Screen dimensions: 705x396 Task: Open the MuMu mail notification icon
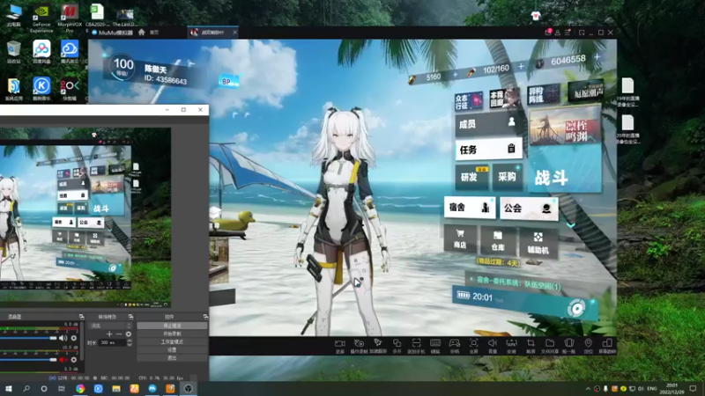548,33
